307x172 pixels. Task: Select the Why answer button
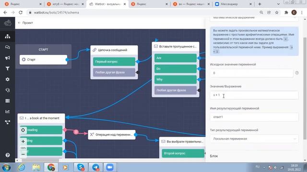[x=176, y=80]
